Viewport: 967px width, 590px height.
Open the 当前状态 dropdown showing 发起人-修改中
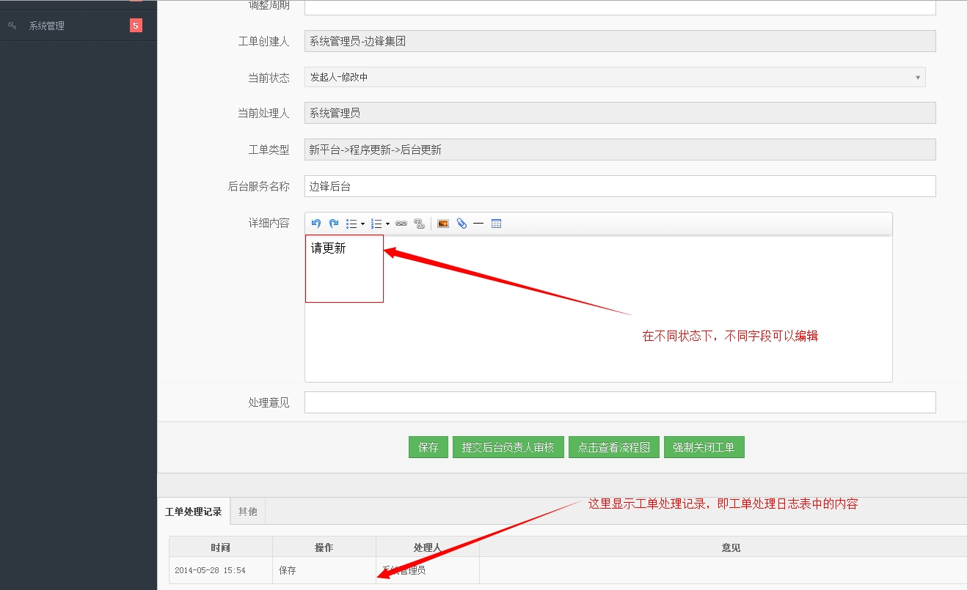click(x=917, y=77)
